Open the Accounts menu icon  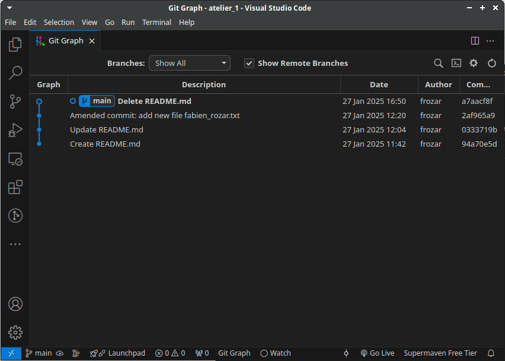(15, 304)
